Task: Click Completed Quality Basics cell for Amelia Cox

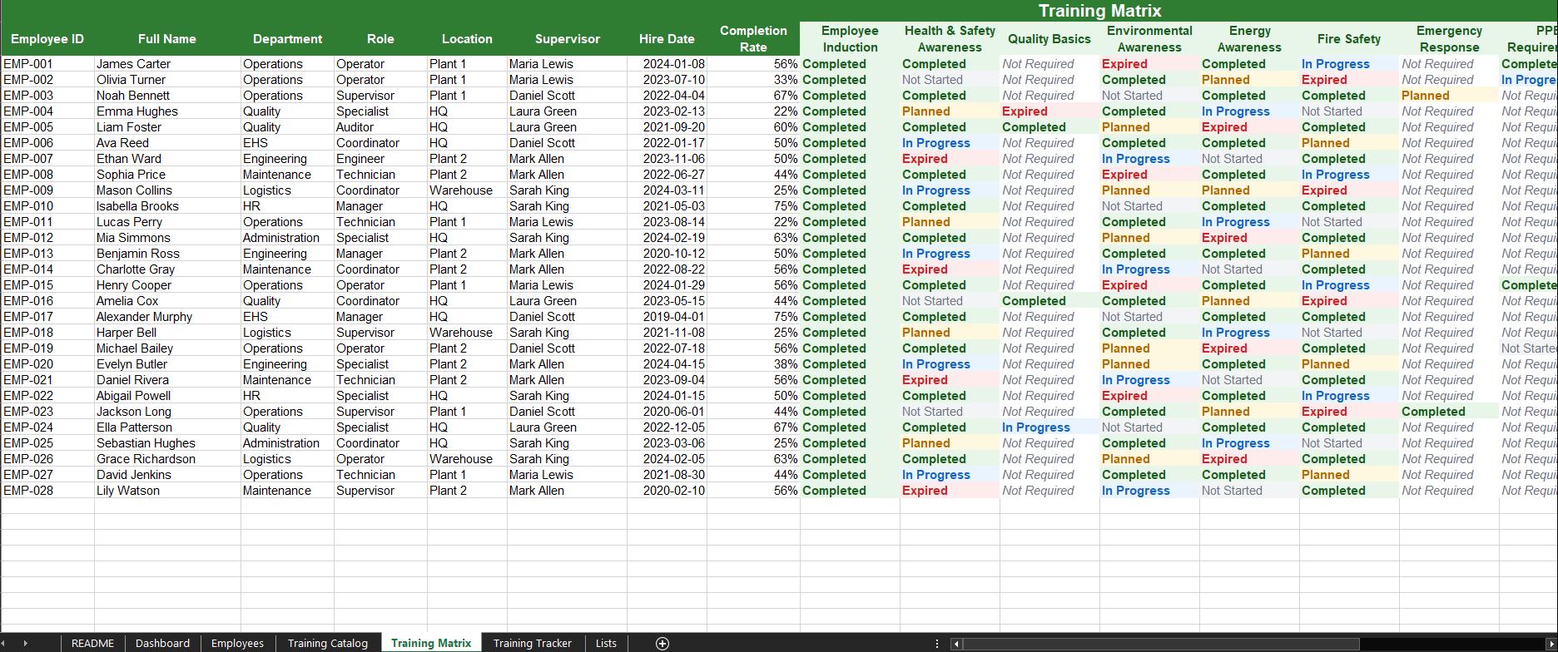Action: click(x=1049, y=301)
